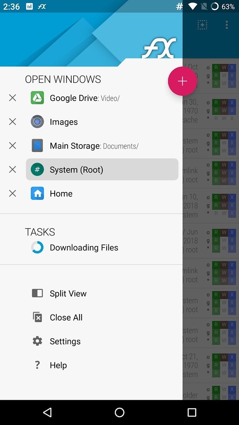Tap the Close All icon
This screenshot has height=425, width=239.
[x=37, y=317]
